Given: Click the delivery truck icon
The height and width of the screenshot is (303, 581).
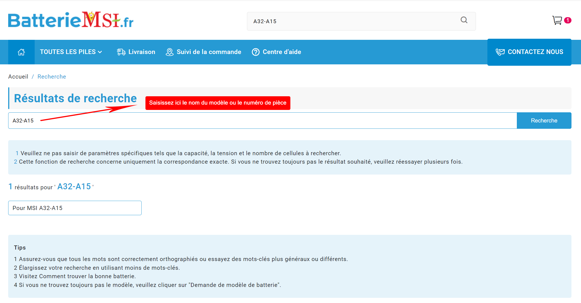Looking at the screenshot, I should (x=121, y=52).
